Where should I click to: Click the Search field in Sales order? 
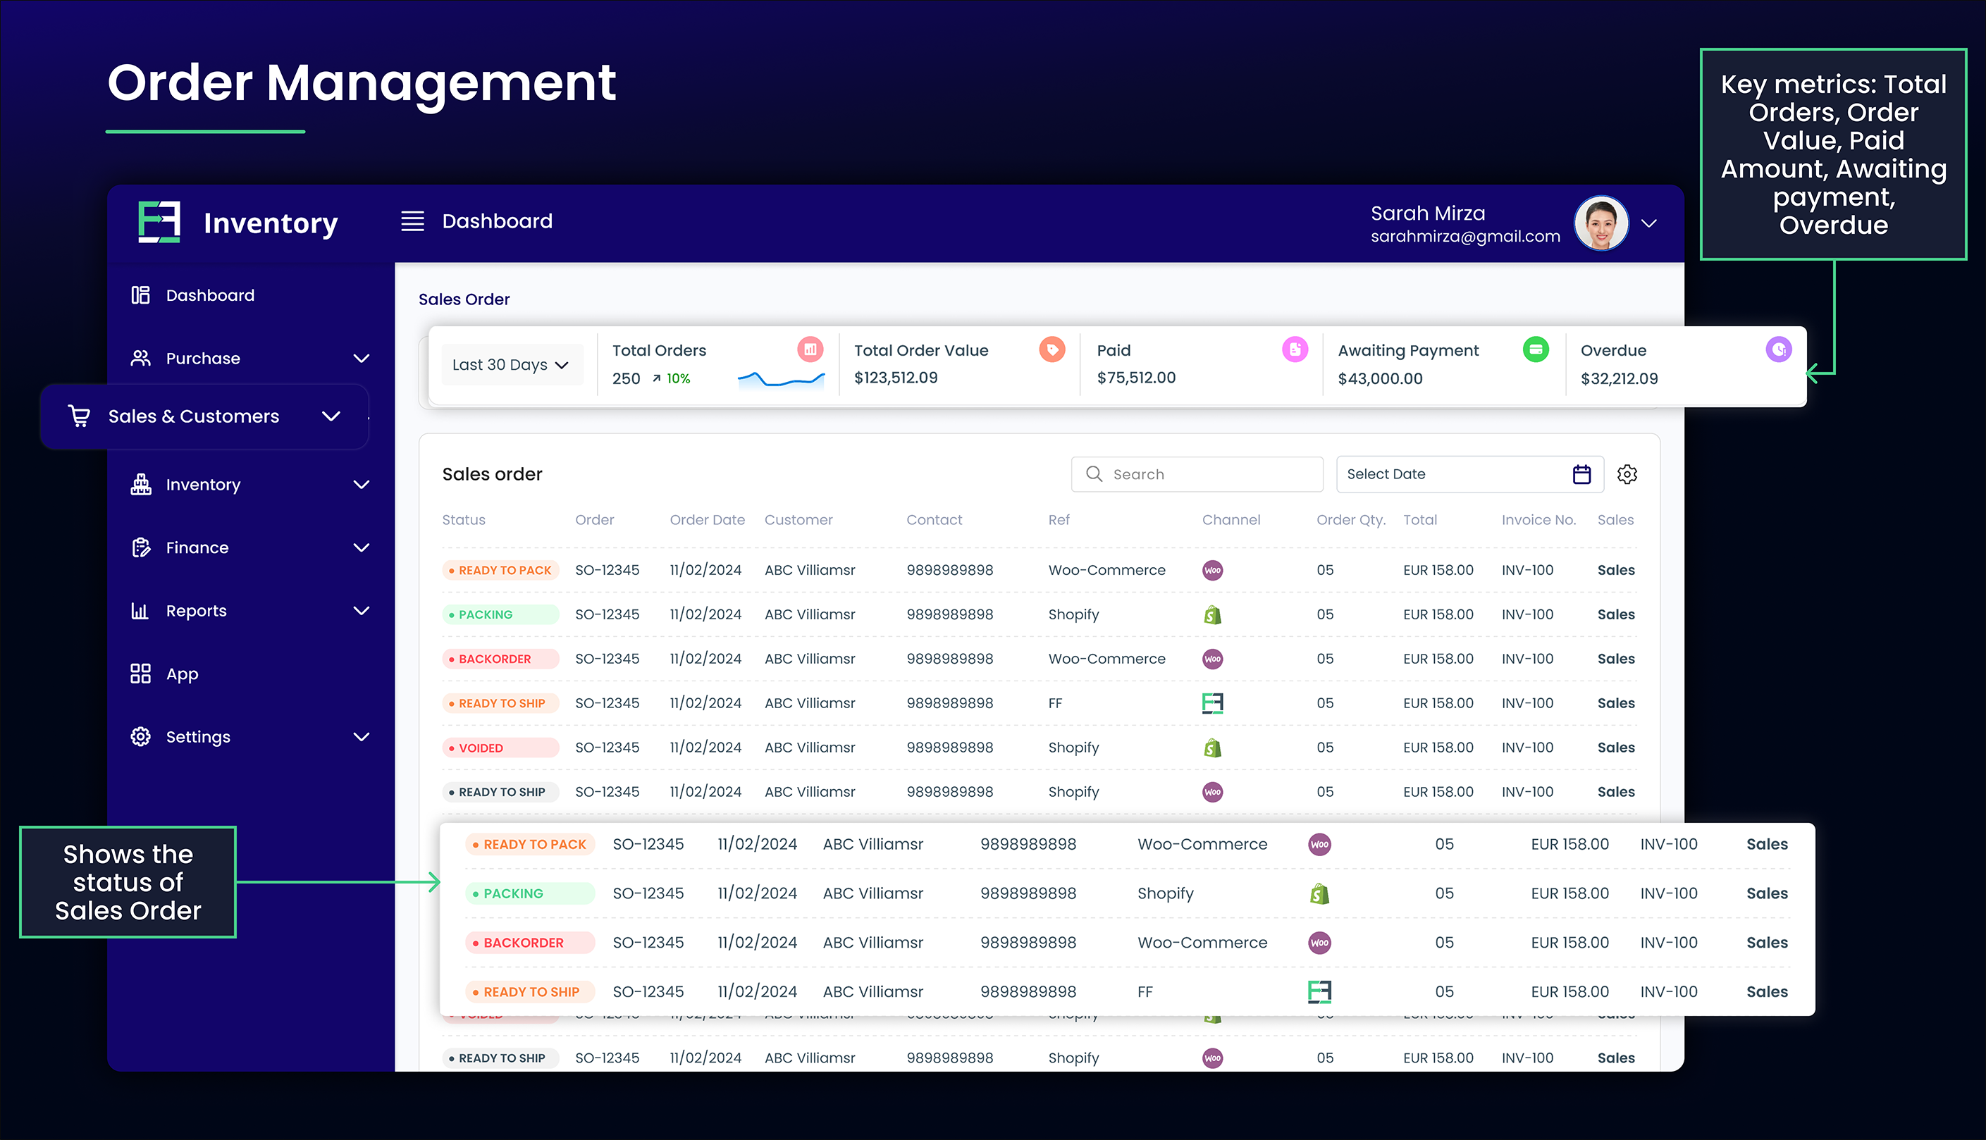(x=1197, y=474)
